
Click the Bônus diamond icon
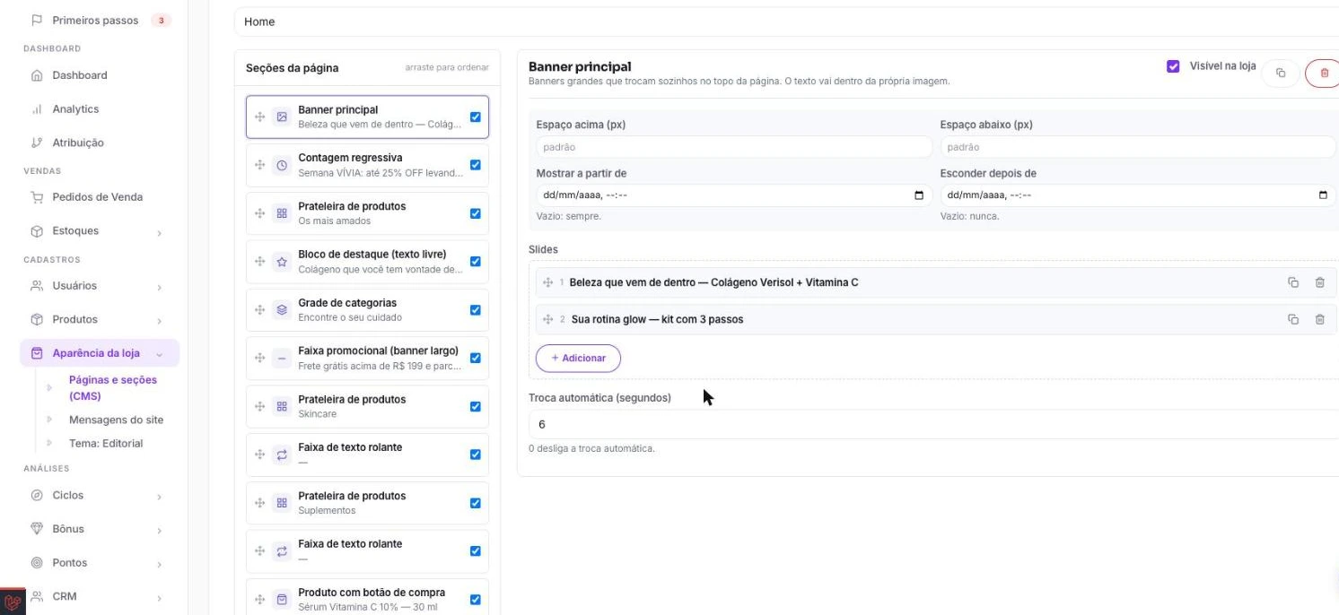coord(37,529)
